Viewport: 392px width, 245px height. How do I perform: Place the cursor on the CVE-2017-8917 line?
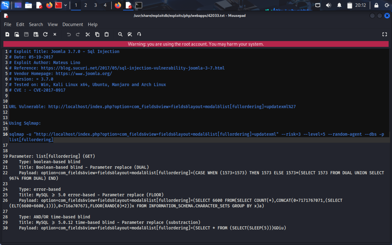[x=37, y=90]
